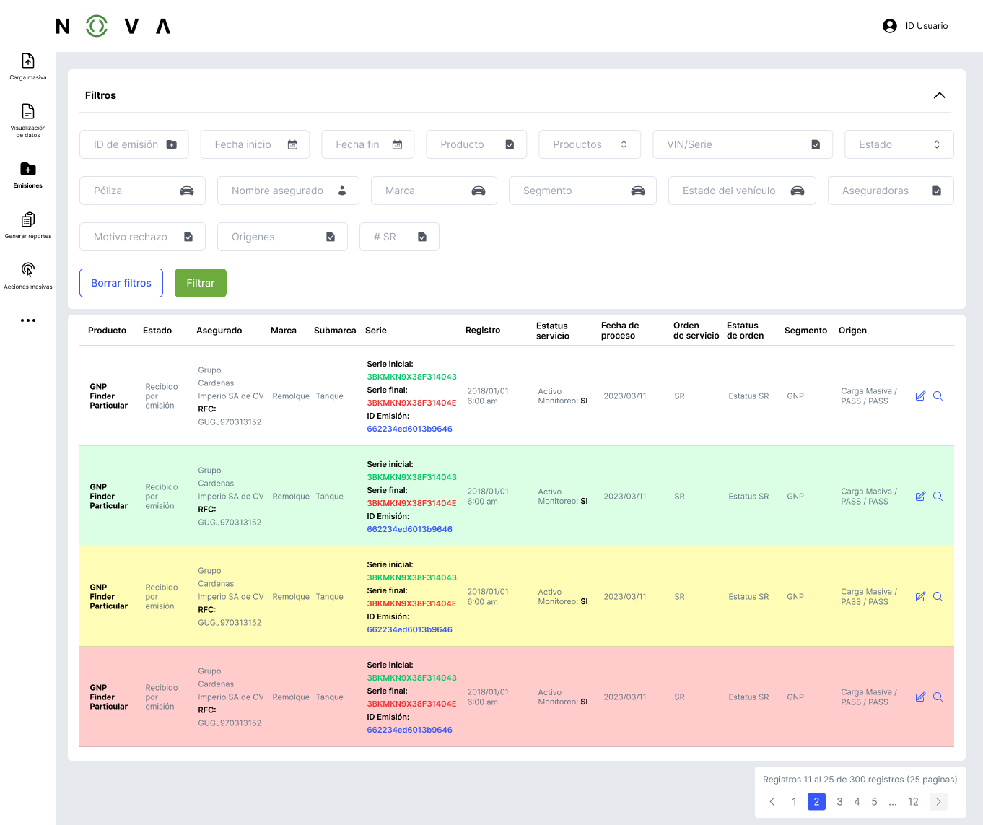Image resolution: width=983 pixels, height=825 pixels.
Task: Open the Estado dropdown
Action: pos(899,144)
